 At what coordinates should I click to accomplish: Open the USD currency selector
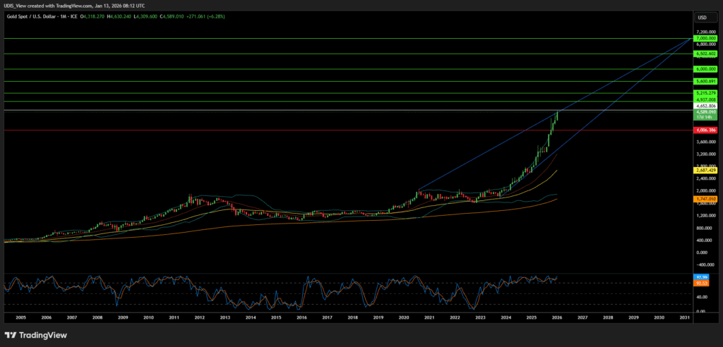703,17
